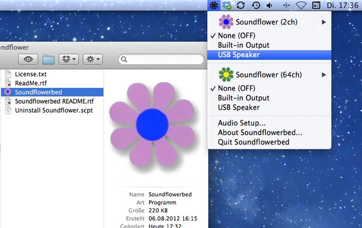Select None (OFF) under Soundflower (2ch)
This screenshot has height=228, width=362.
click(269, 36)
